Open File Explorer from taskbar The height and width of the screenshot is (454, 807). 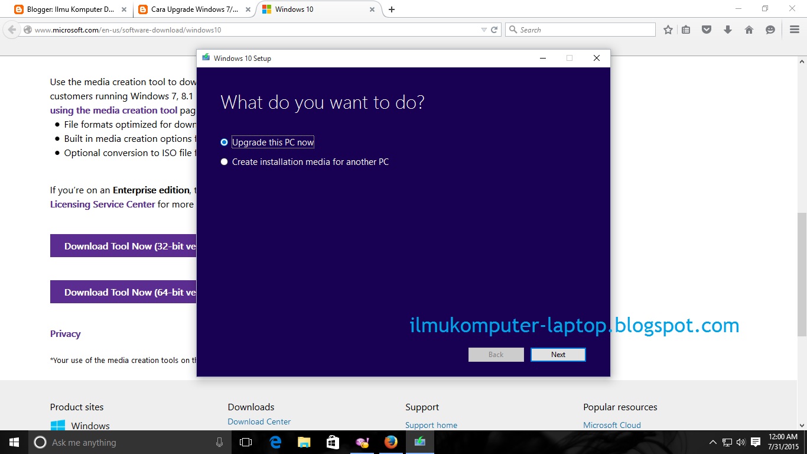(304, 442)
